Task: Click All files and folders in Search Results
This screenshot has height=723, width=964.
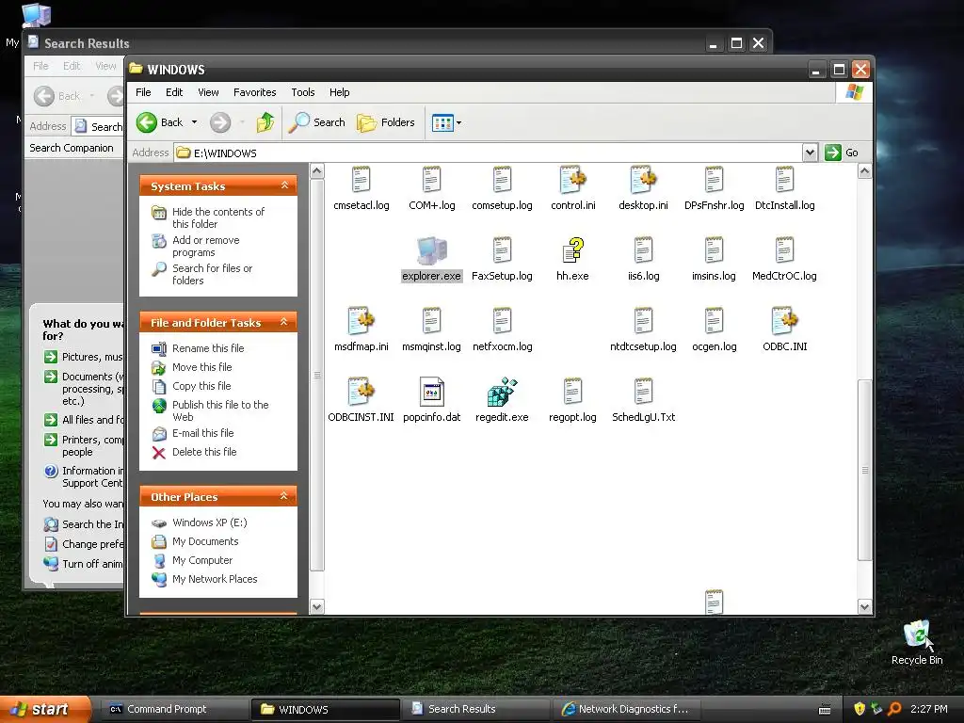Action: 92,420
